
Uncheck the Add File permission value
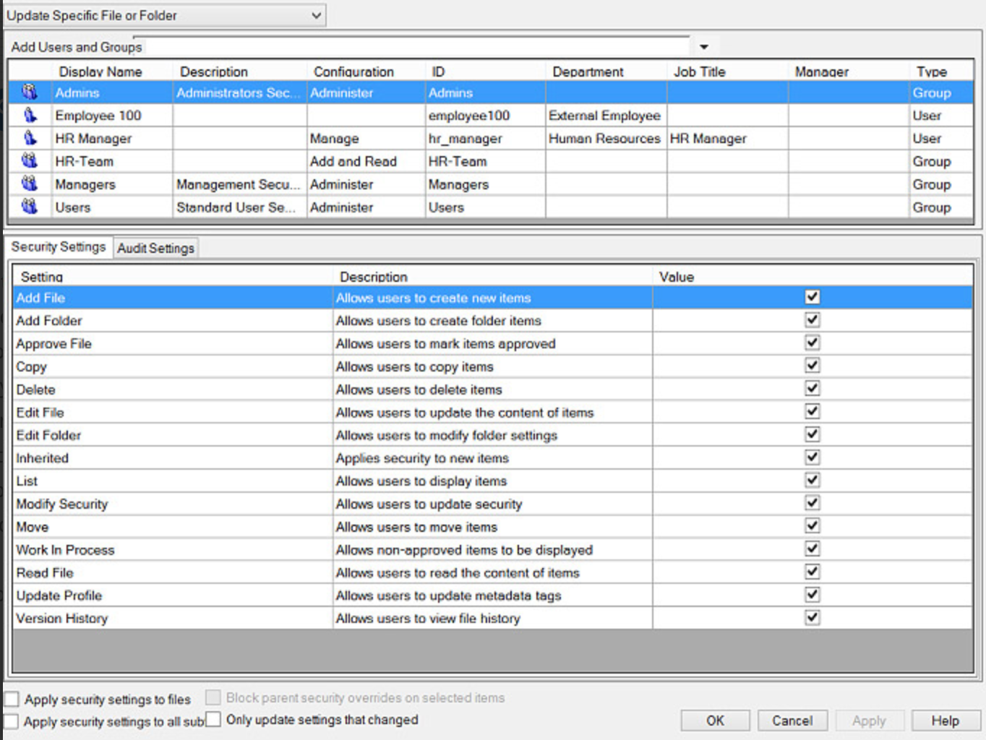812,296
